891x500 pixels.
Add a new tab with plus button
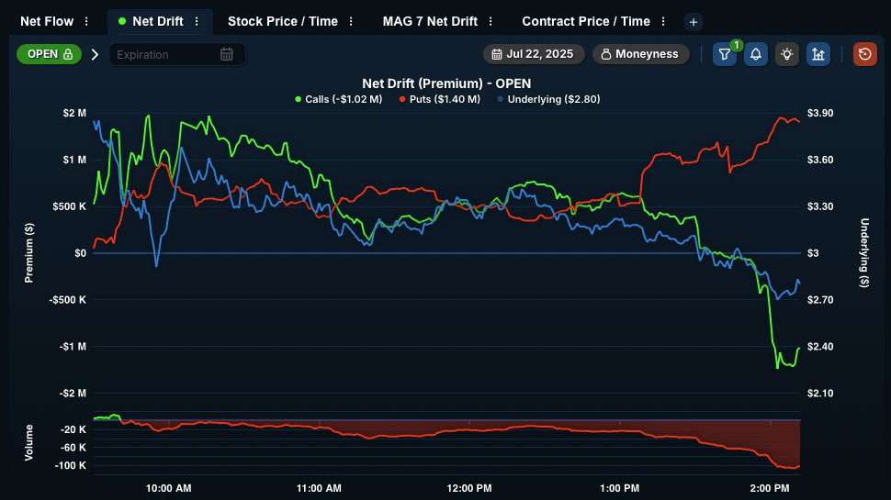(694, 22)
